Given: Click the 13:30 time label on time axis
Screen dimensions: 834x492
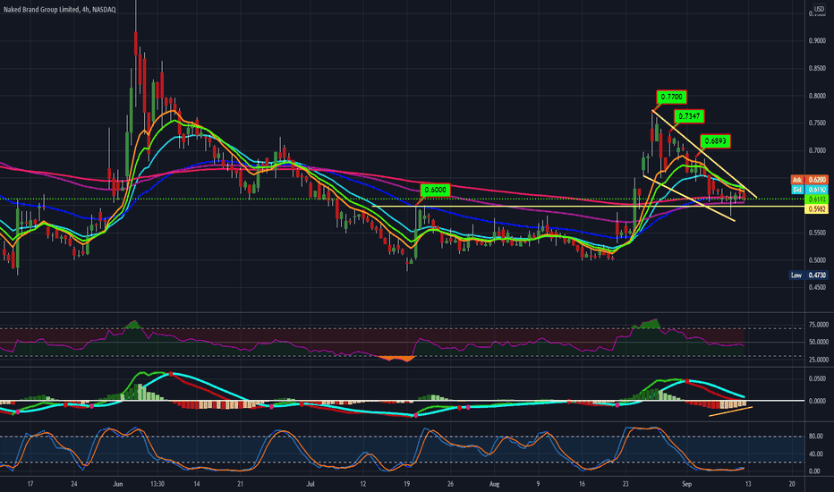Looking at the screenshot, I should pyautogui.click(x=157, y=484).
